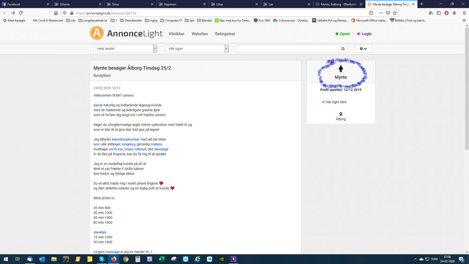This screenshot has width=469, height=264.
Task: Show hidden system tray icons
Action: click(415, 259)
